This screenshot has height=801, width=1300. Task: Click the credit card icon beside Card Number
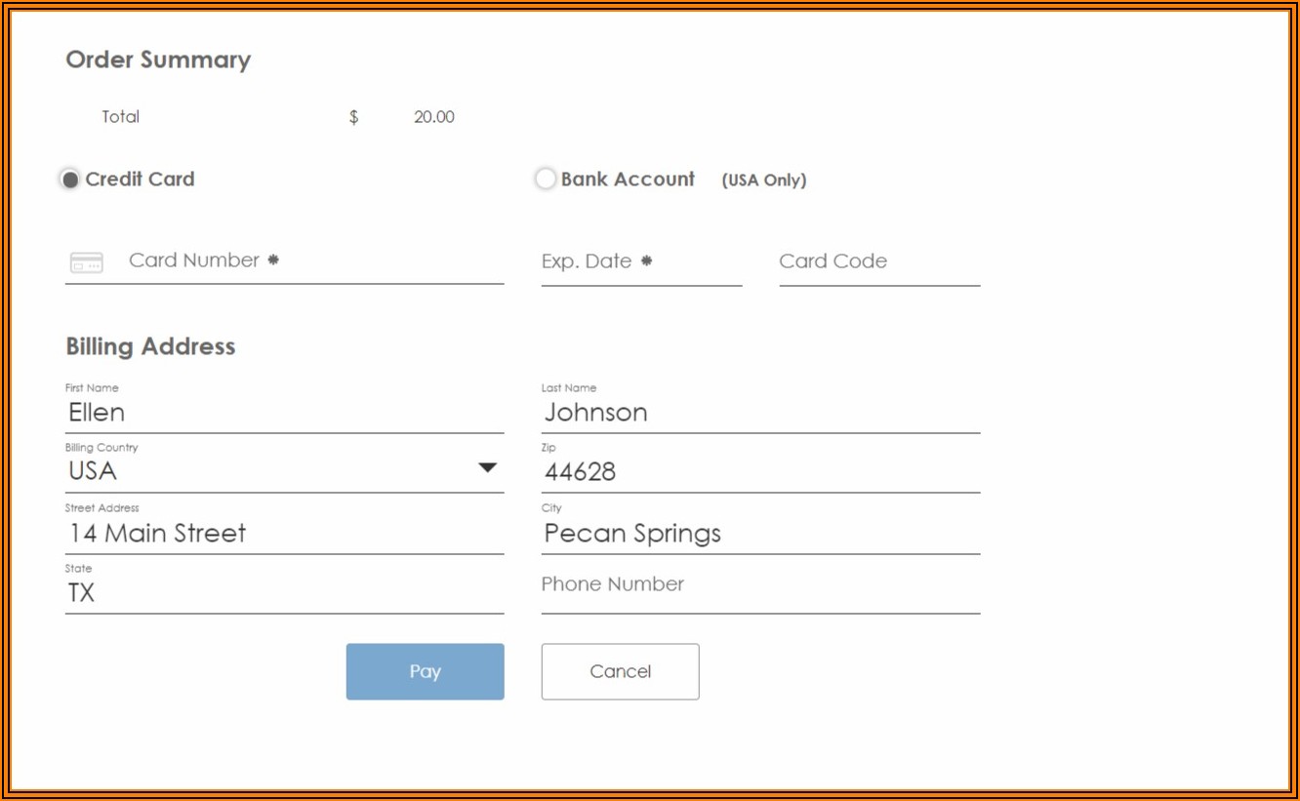tap(87, 262)
